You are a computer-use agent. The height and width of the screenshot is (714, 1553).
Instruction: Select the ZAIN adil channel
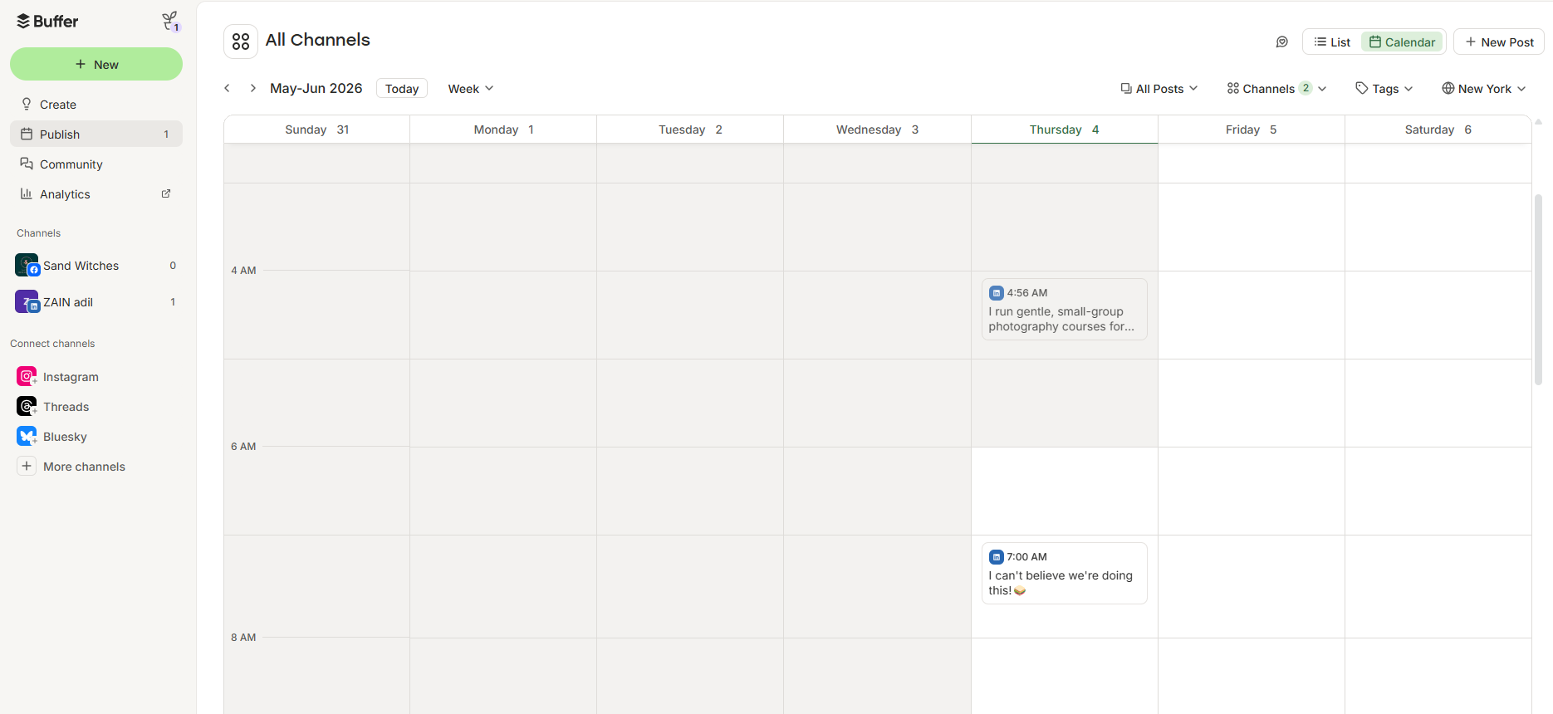coord(96,302)
